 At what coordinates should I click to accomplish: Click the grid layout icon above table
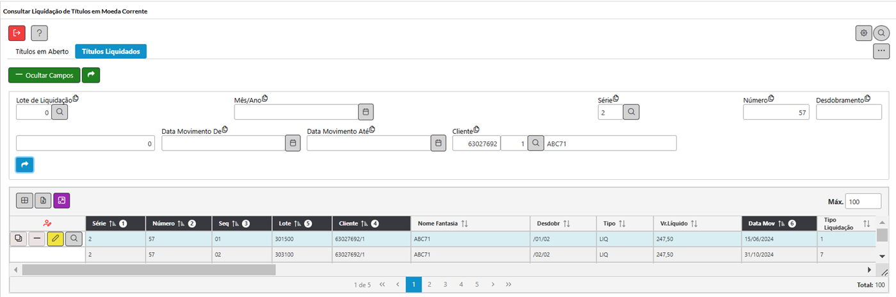24,200
